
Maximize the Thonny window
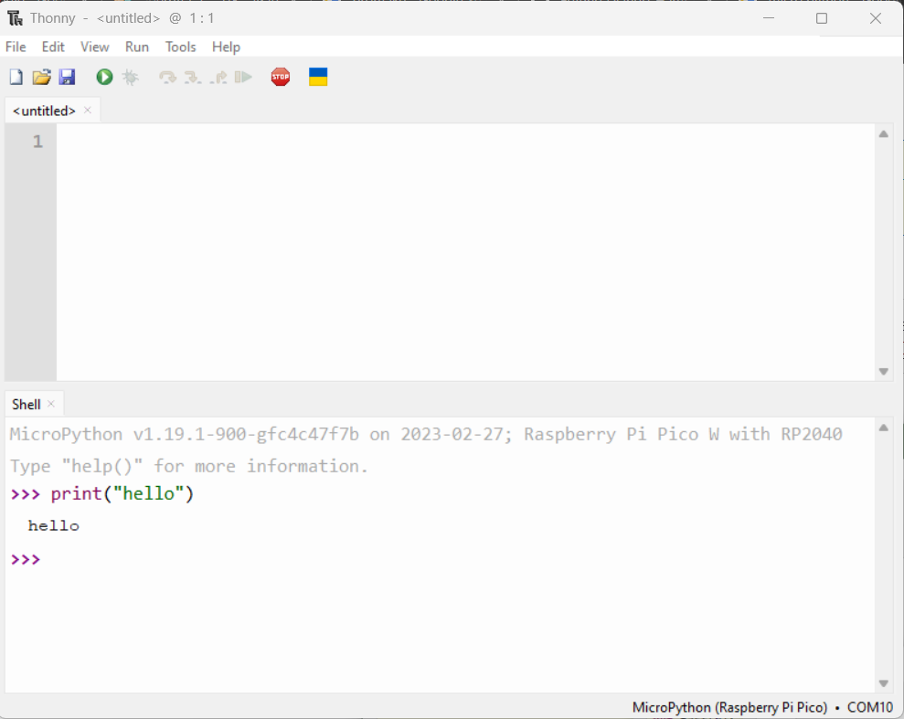pos(822,18)
